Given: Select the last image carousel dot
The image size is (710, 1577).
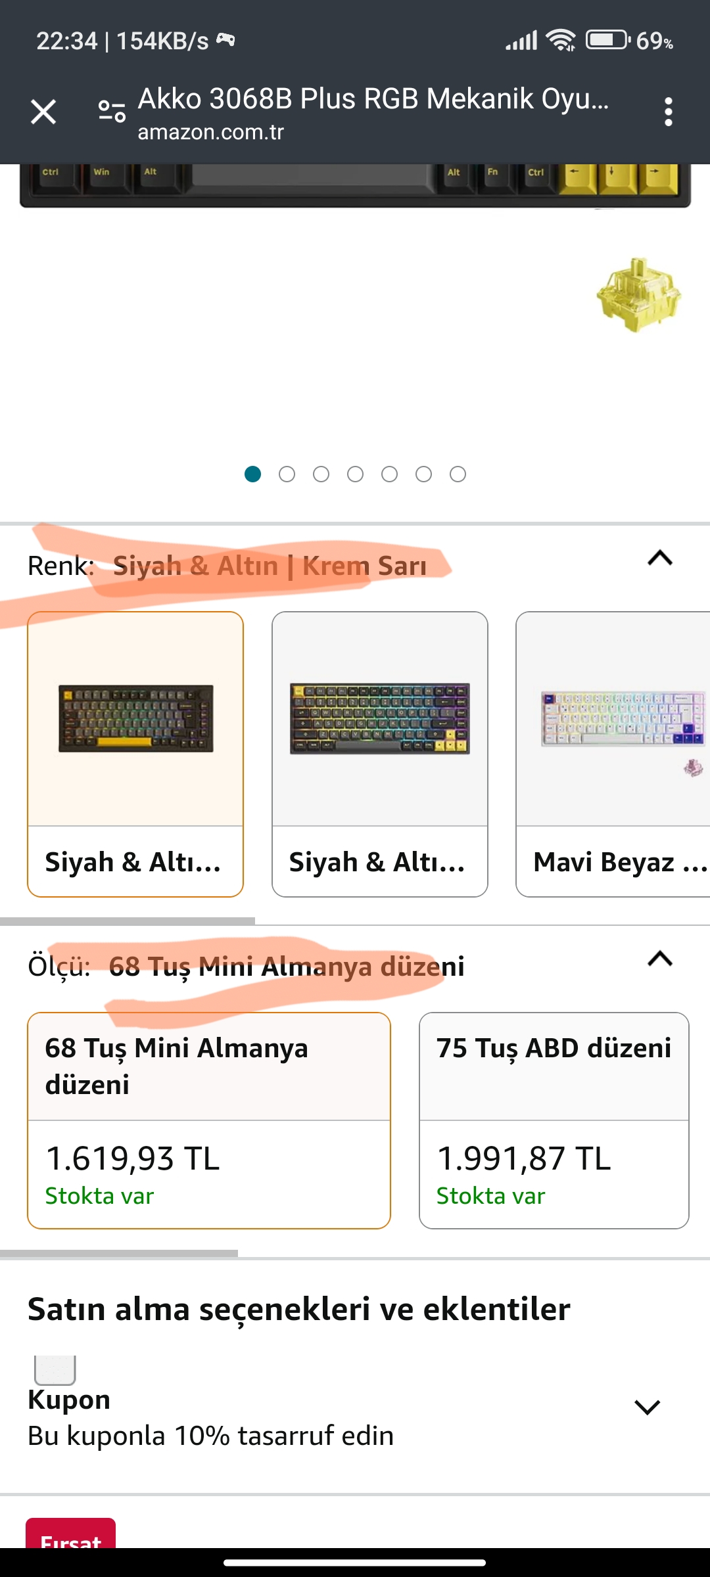Looking at the screenshot, I should coord(458,474).
